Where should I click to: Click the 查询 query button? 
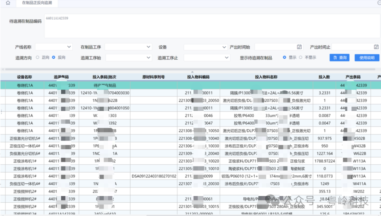(x=339, y=57)
